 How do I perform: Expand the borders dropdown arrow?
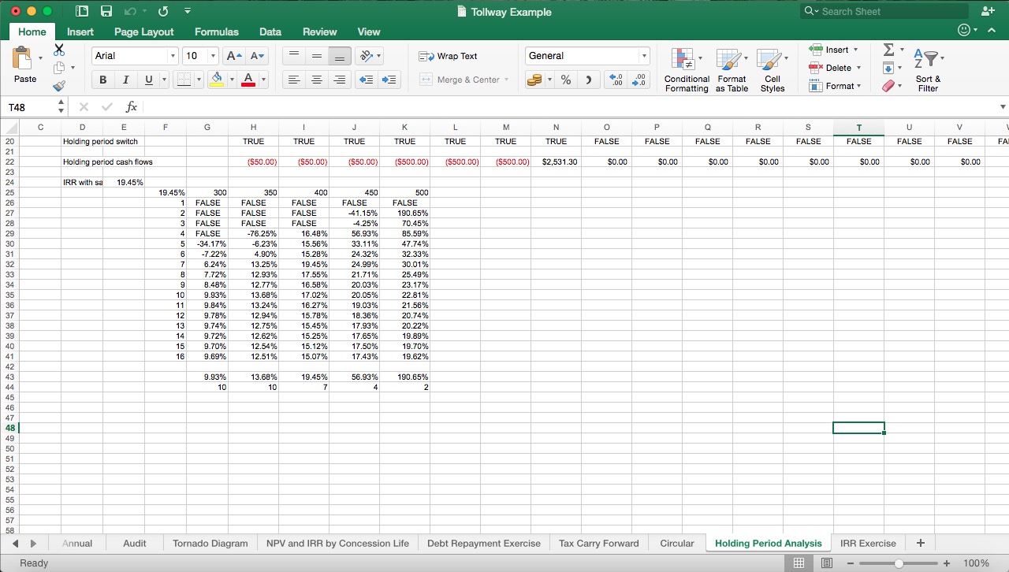point(198,80)
